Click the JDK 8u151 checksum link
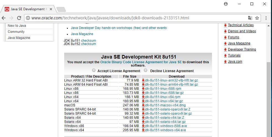This screenshot has width=272, height=137. pyautogui.click(x=88, y=41)
